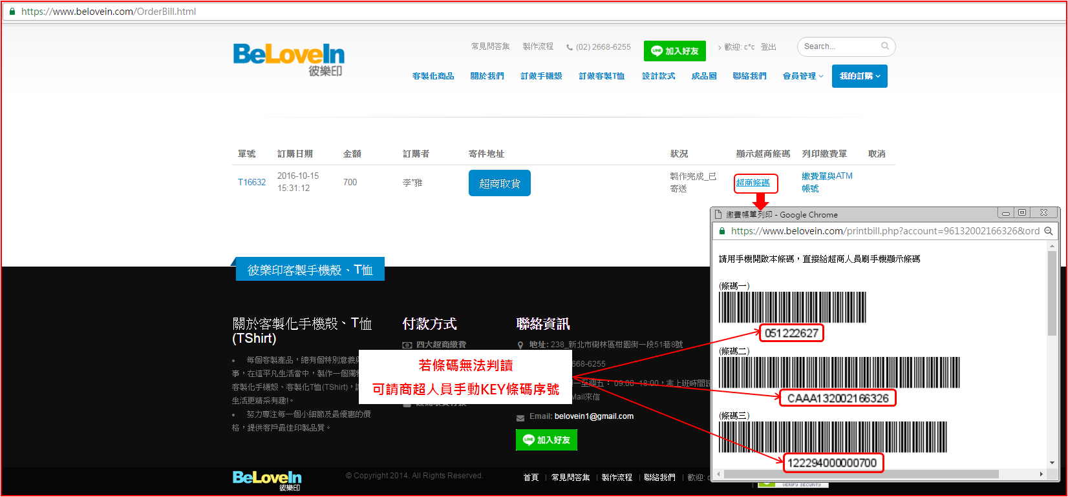Click the 狀況 column header
The width and height of the screenshot is (1068, 497).
click(x=679, y=154)
